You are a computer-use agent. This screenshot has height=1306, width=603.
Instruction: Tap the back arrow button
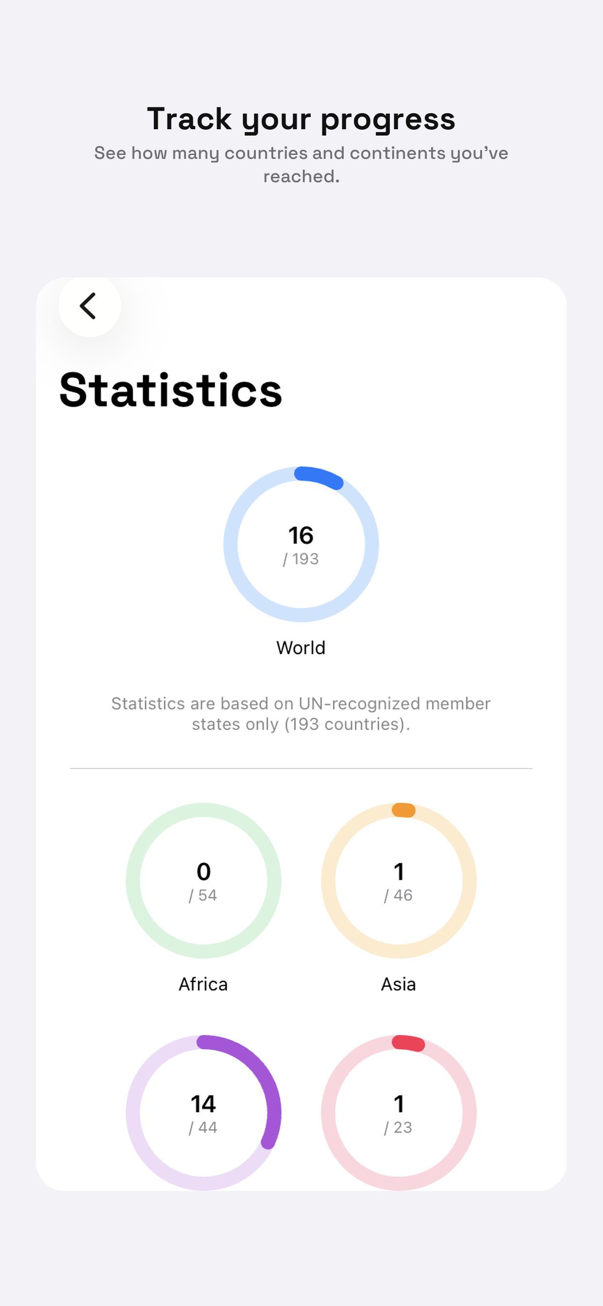(x=89, y=306)
